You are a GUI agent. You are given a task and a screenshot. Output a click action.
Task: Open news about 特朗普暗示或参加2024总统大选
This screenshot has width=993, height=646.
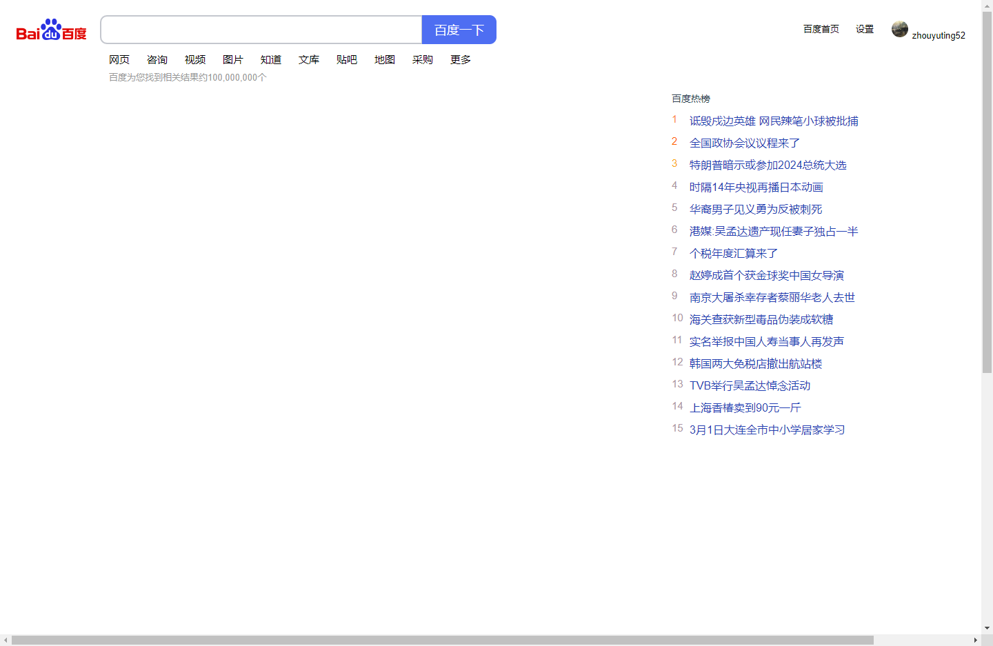(x=768, y=165)
